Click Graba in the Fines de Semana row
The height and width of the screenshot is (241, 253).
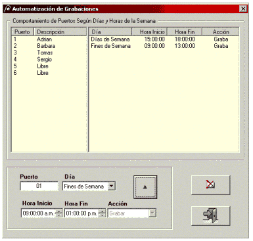(221, 46)
